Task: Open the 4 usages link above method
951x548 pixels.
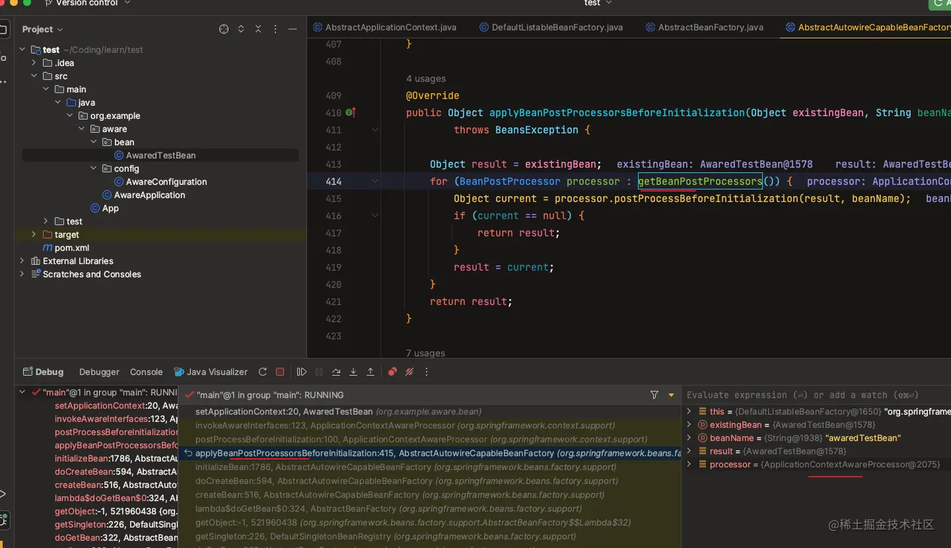Action: pos(426,79)
